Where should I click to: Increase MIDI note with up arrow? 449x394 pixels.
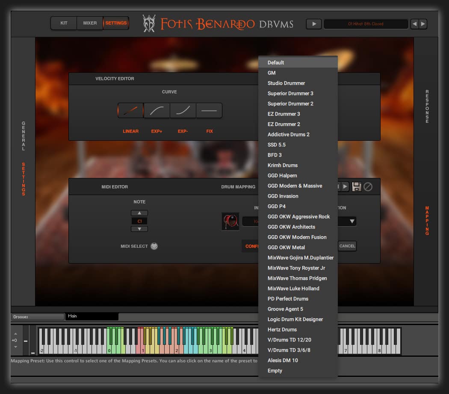139,213
